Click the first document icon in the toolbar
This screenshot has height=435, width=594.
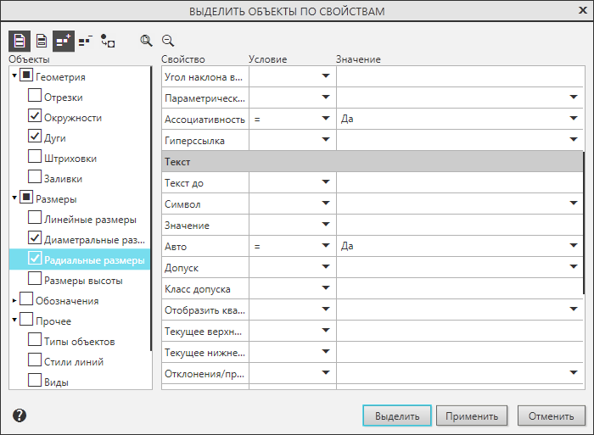pyautogui.click(x=19, y=40)
